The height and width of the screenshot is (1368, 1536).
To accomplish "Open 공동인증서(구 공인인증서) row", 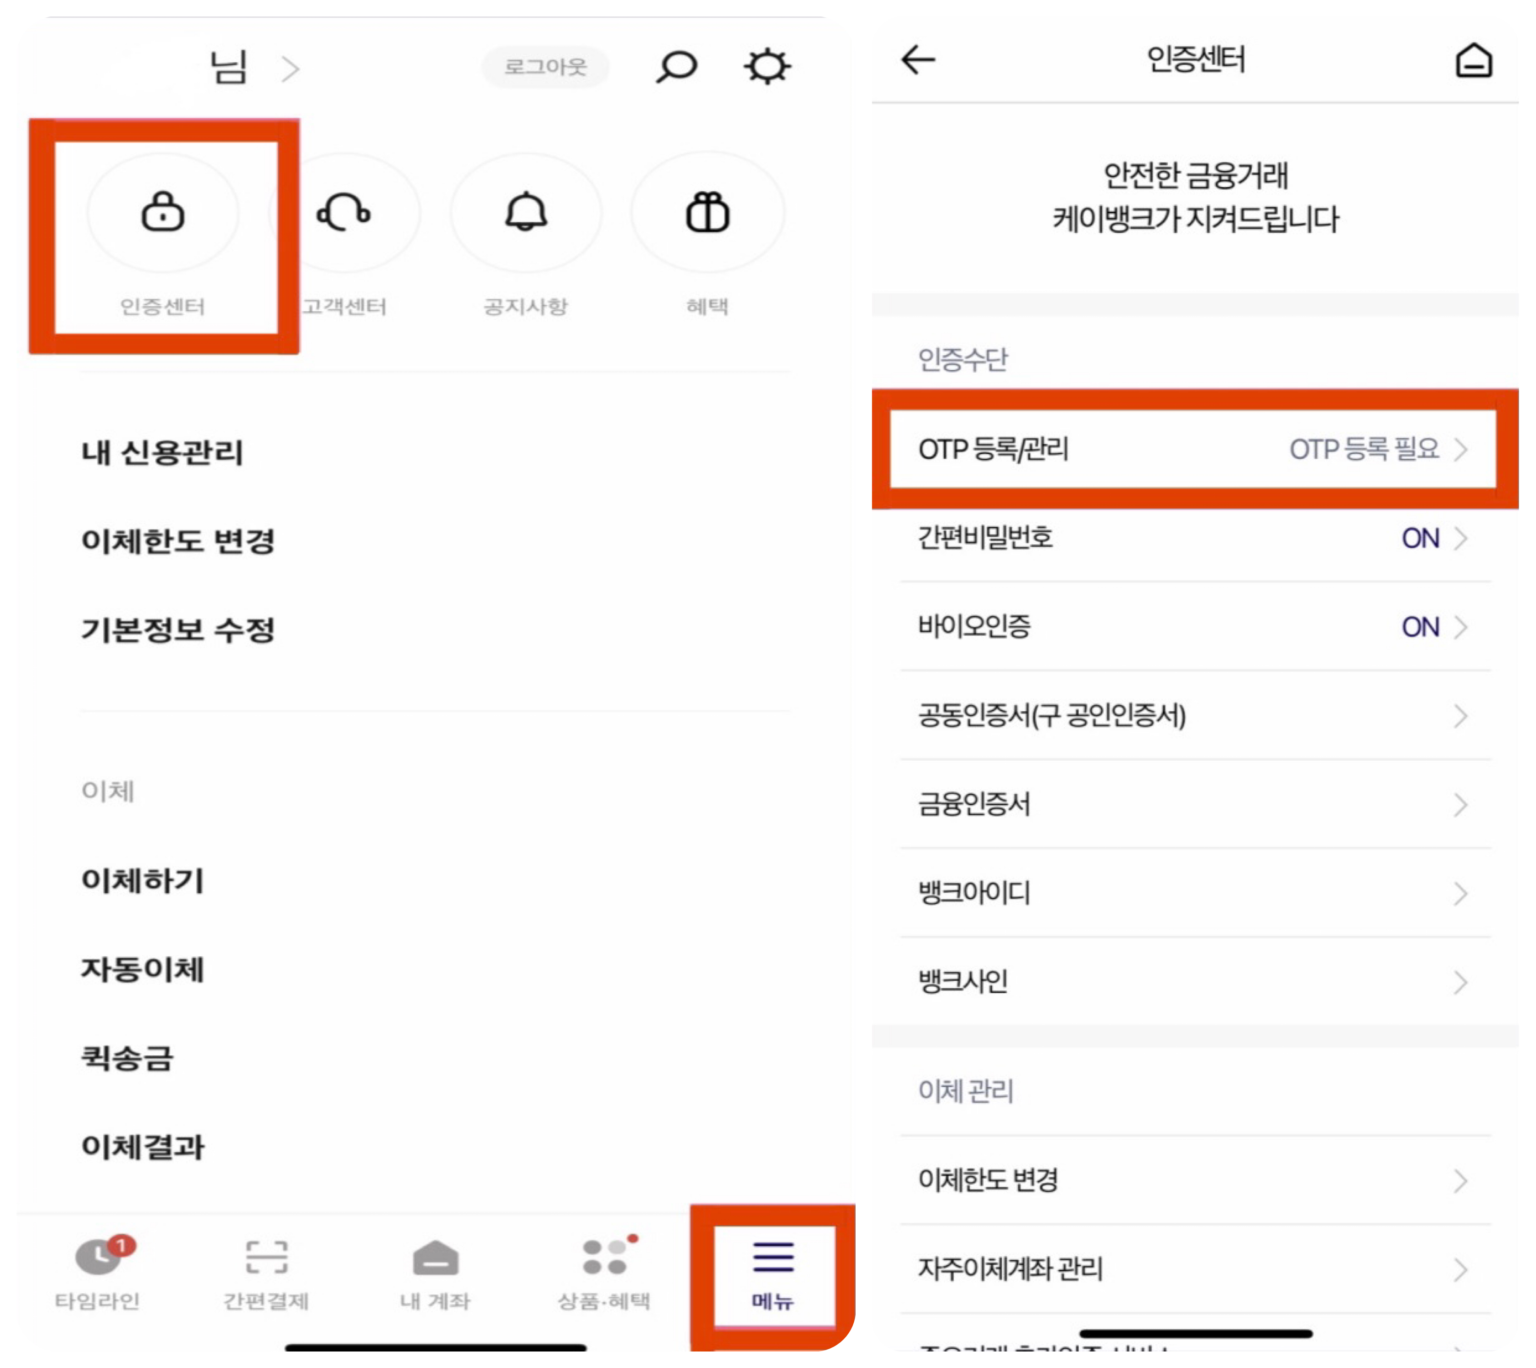I will pos(1195,715).
